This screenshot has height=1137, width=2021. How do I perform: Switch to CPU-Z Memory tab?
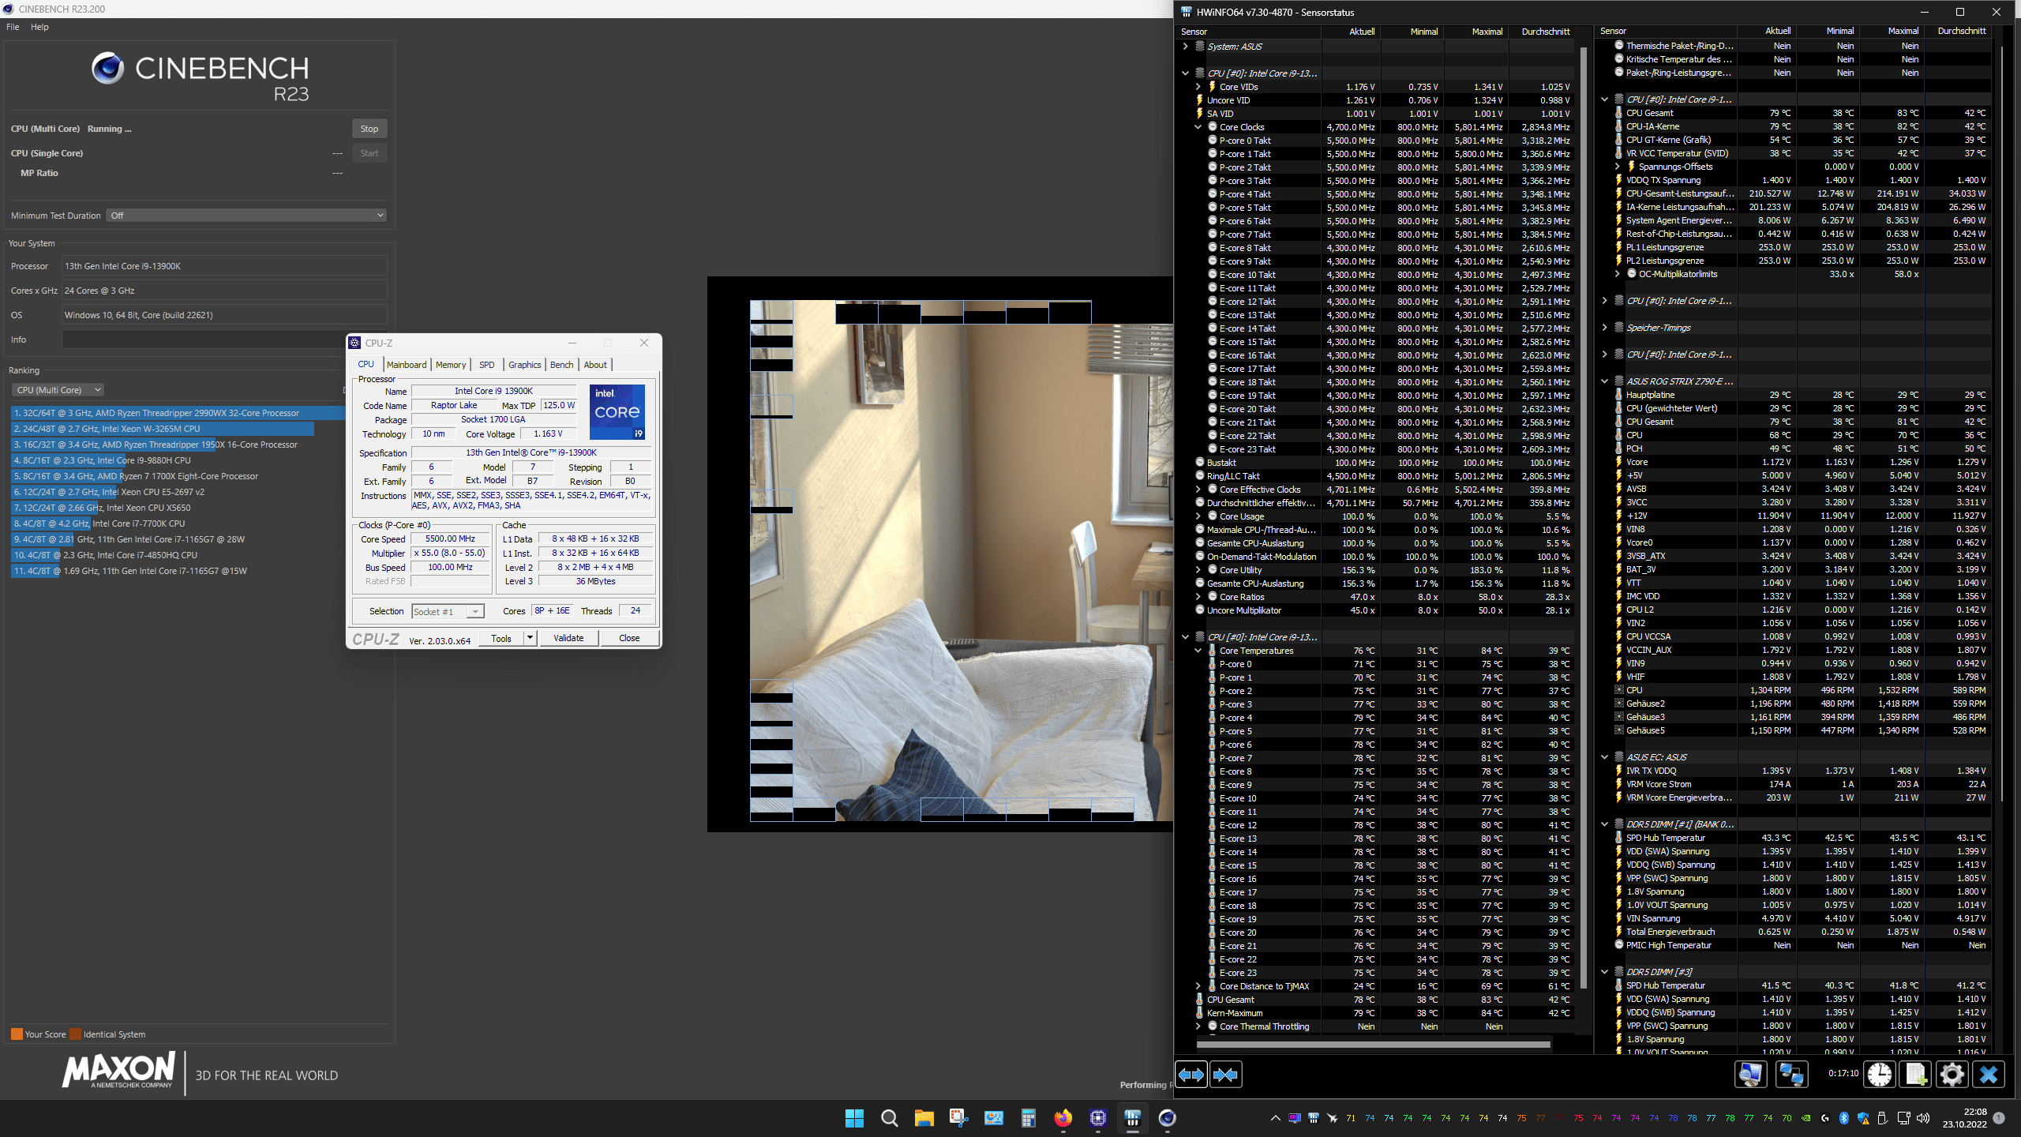451,365
